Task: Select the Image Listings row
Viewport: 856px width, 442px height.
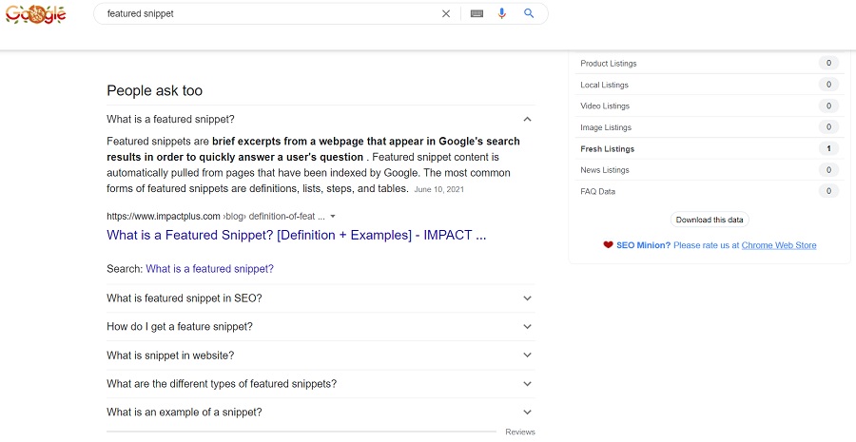Action: [x=709, y=127]
